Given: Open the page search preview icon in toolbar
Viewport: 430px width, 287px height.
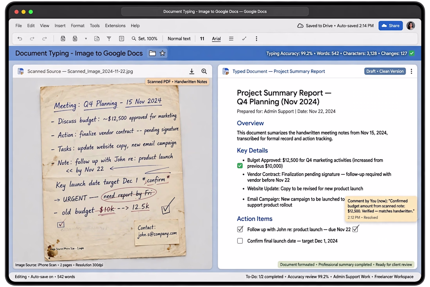Looking at the screenshot, I should click(97, 39).
